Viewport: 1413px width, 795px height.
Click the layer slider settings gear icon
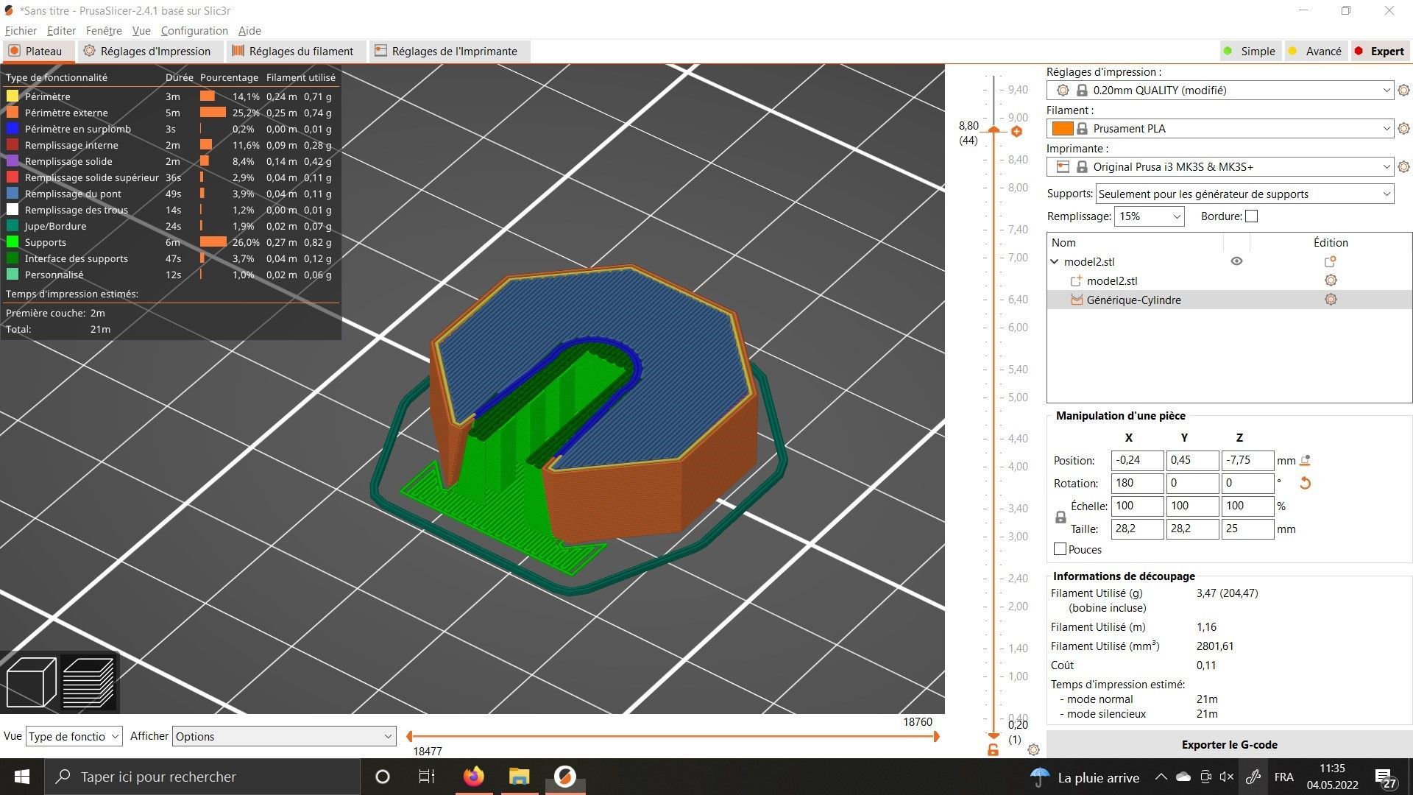pyautogui.click(x=1033, y=749)
